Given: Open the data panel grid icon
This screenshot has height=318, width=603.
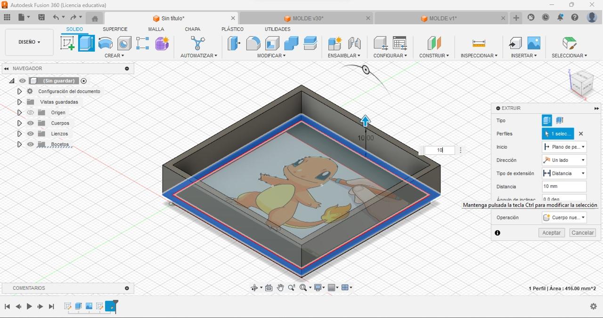Looking at the screenshot, I should pos(7,17).
